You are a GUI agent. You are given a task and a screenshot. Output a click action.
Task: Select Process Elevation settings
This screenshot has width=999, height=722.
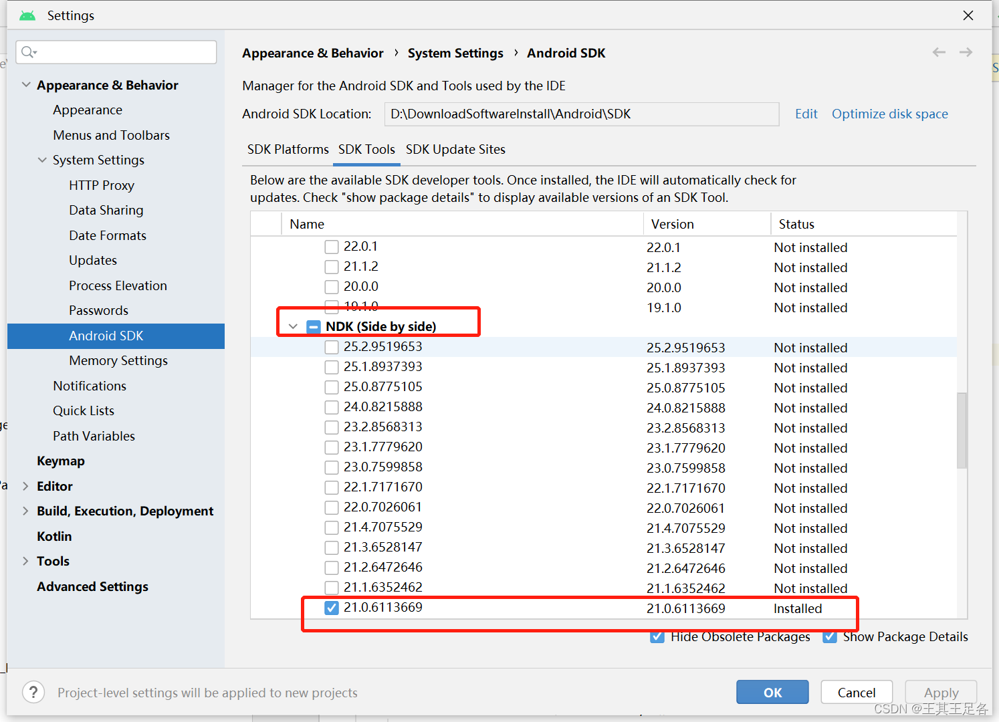coord(118,285)
